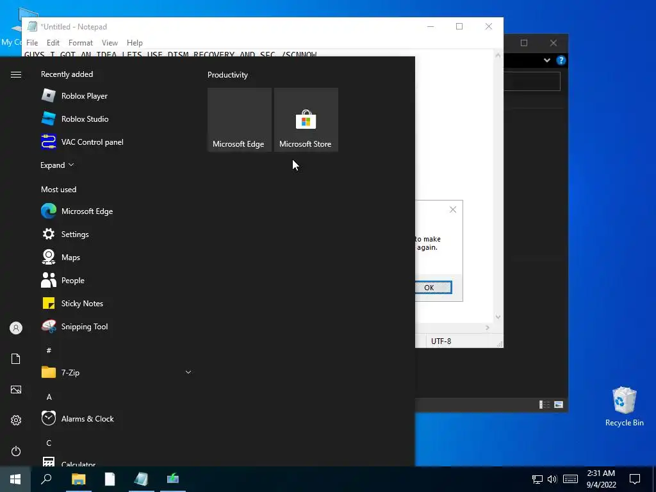Open Settings gear in Start sidebar

(x=16, y=420)
